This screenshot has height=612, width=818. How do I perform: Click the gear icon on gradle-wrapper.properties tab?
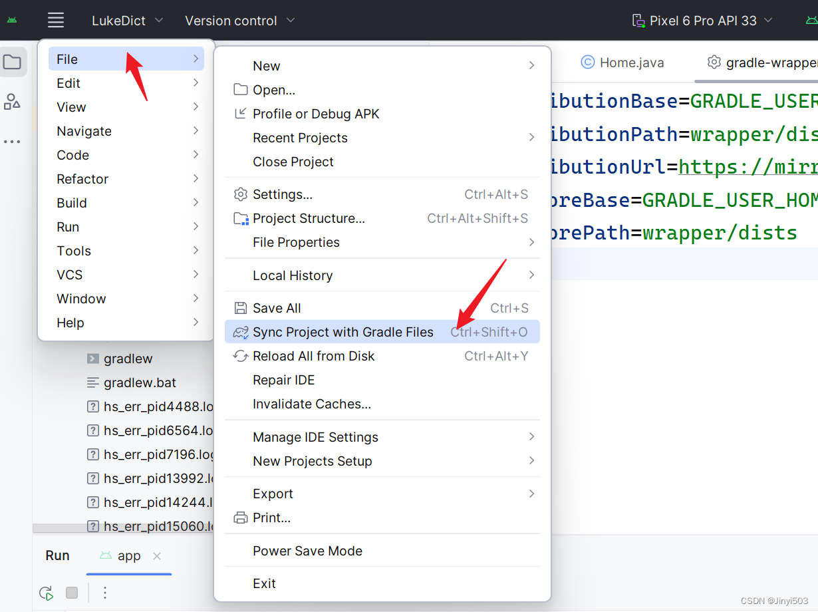tap(714, 62)
